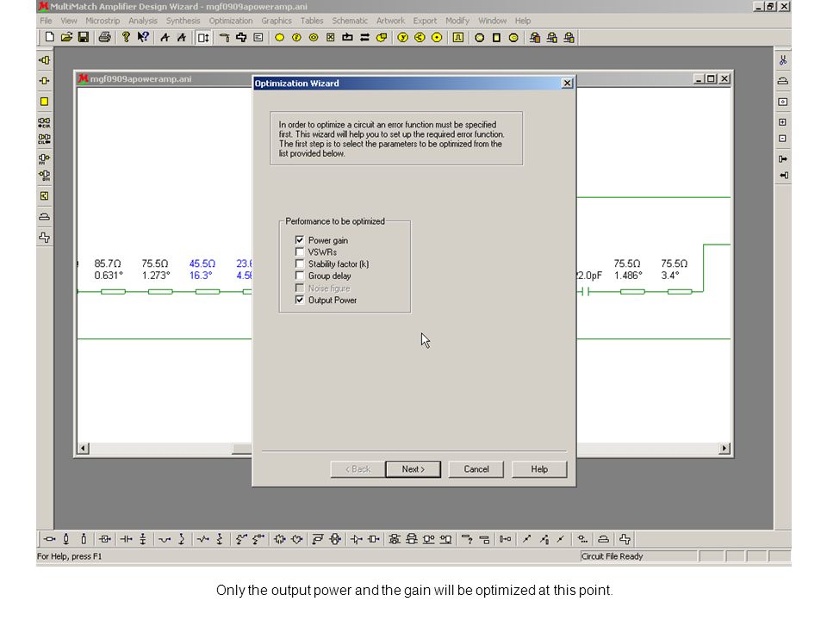Click the series inductor icon in bottom toolbar
Image resolution: width=827 pixels, height=620 pixels.
165,539
